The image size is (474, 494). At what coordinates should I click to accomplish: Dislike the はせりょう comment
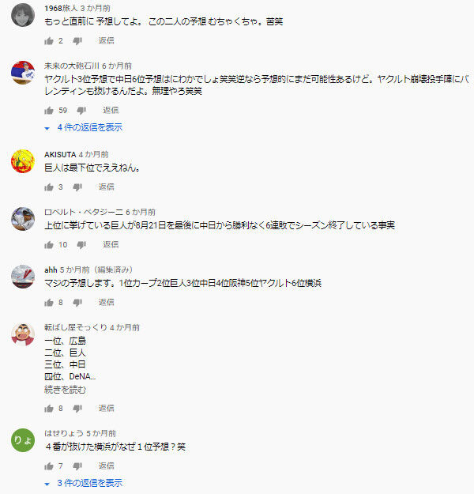pyautogui.click(x=77, y=466)
